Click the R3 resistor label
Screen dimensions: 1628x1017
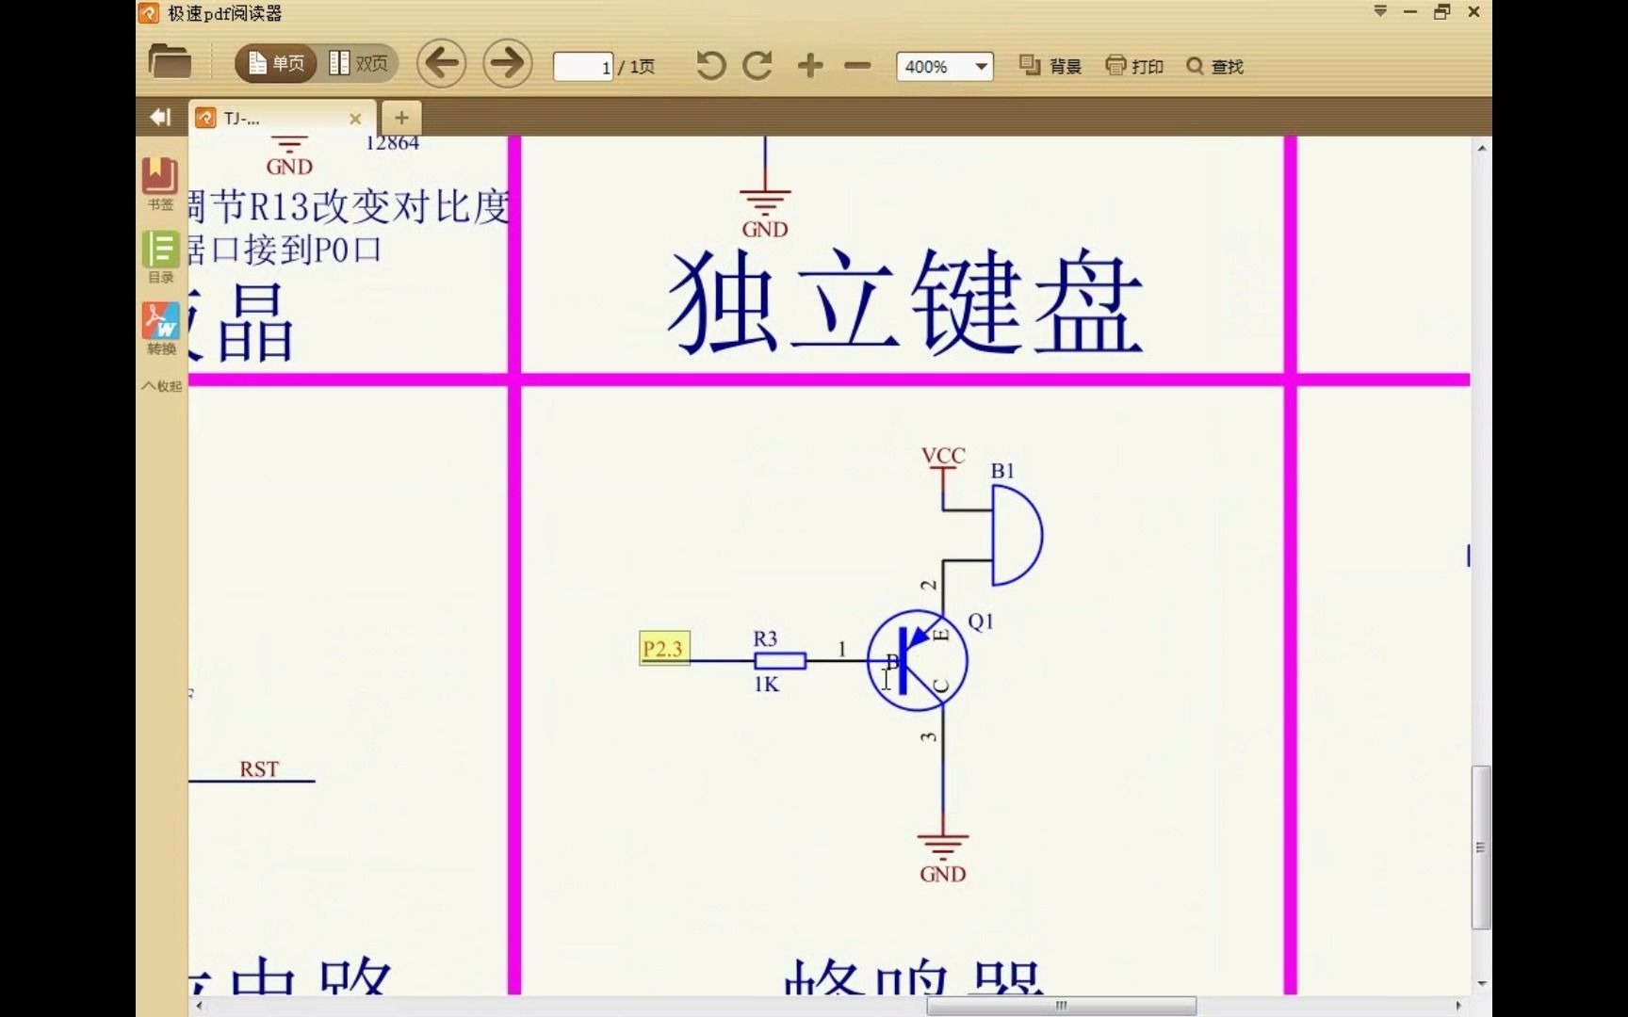[765, 638]
